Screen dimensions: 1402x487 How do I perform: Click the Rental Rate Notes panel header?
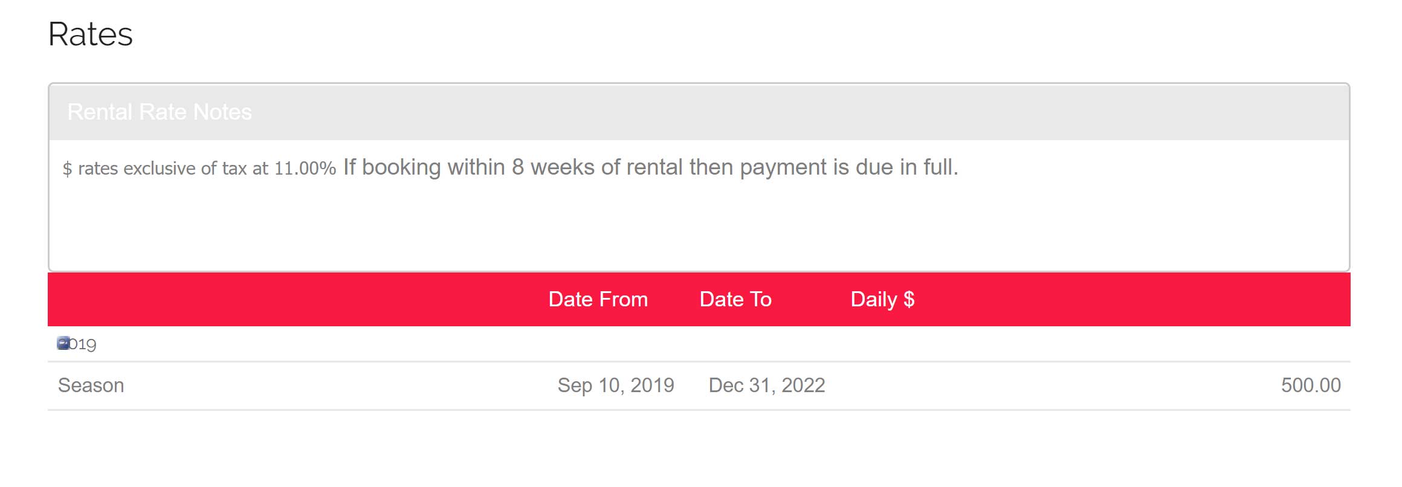(x=160, y=112)
